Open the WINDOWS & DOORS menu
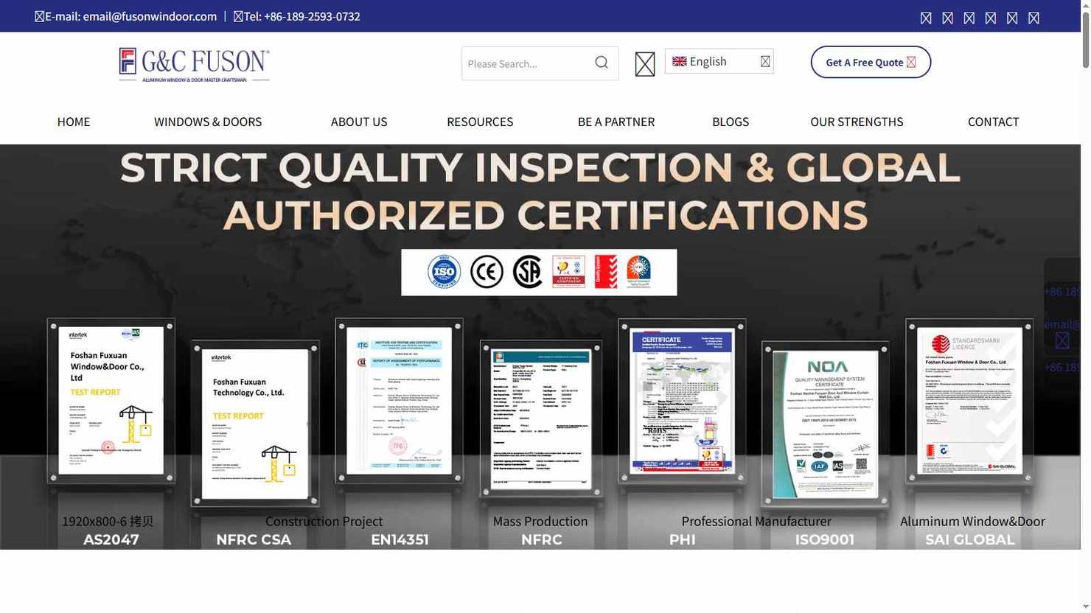 (x=208, y=122)
